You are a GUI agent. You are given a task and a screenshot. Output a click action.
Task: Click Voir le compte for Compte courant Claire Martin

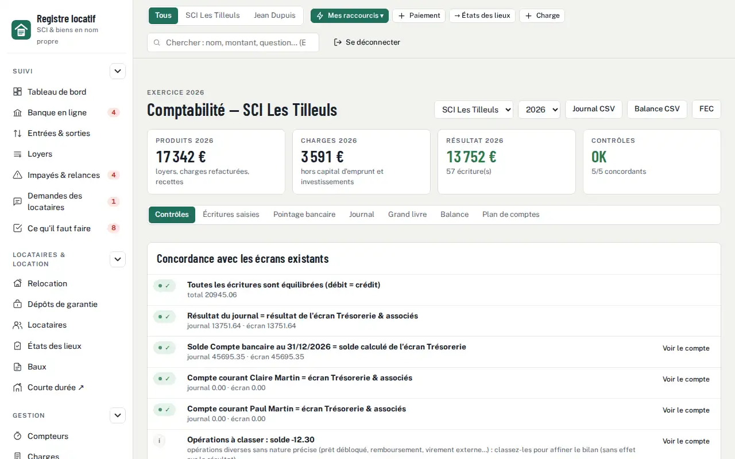click(686, 379)
